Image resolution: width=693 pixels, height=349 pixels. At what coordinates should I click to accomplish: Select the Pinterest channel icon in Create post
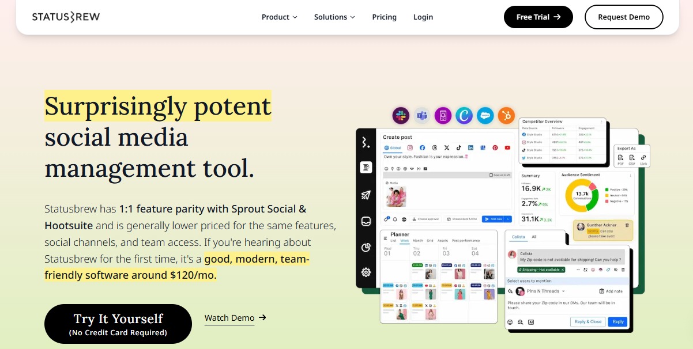495,148
